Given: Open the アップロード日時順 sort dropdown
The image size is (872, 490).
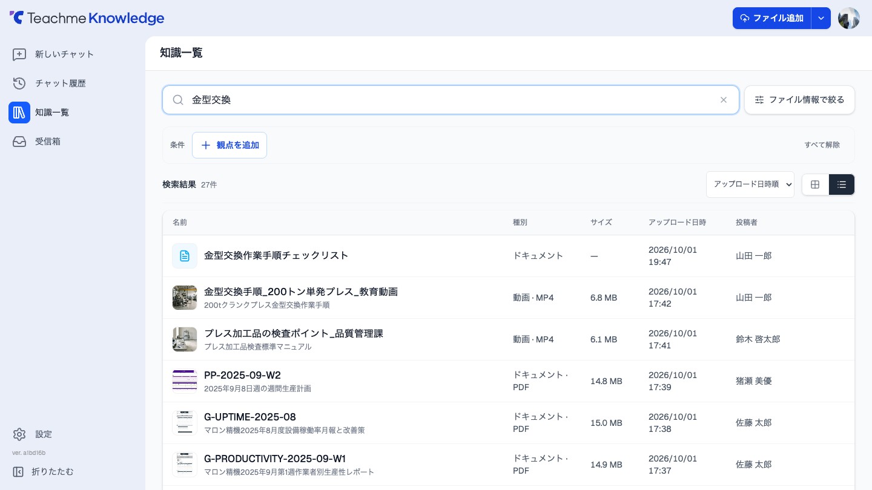Looking at the screenshot, I should [x=750, y=185].
